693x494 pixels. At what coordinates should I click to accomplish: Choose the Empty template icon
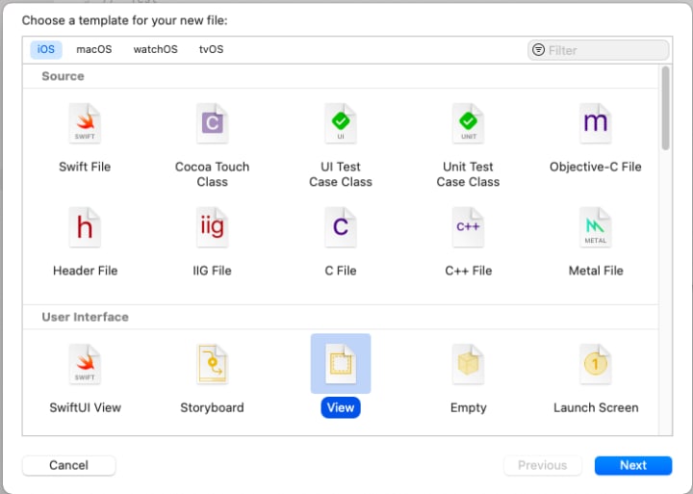[468, 364]
